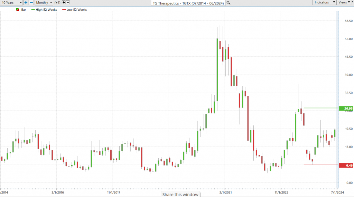Click the (+1) offset label
Screen dimensions: 354x197
pos(57,3)
